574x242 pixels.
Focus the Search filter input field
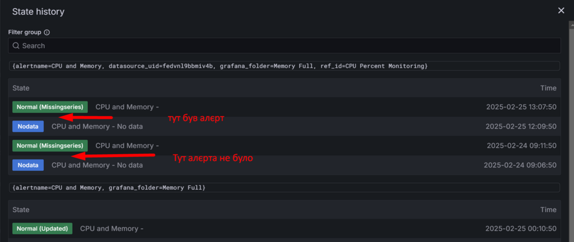[287, 46]
